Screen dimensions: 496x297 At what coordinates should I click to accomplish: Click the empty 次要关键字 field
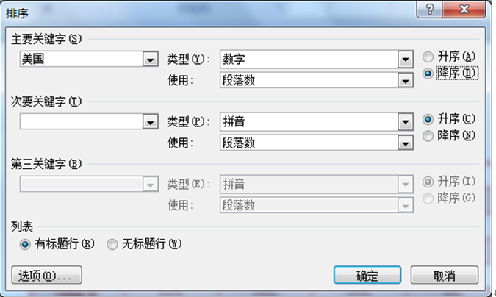pos(81,121)
